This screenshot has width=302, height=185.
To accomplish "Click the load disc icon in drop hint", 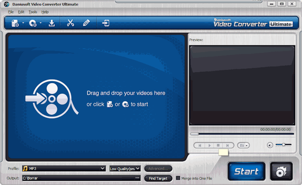I will pyautogui.click(x=125, y=104).
